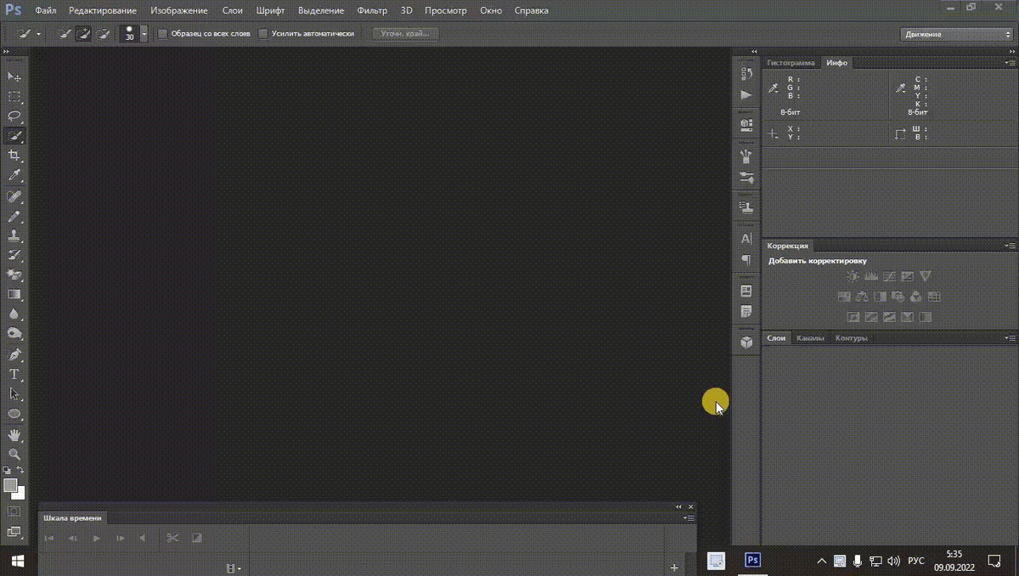Reset default foreground and background colors
The image size is (1019, 576).
[x=7, y=470]
